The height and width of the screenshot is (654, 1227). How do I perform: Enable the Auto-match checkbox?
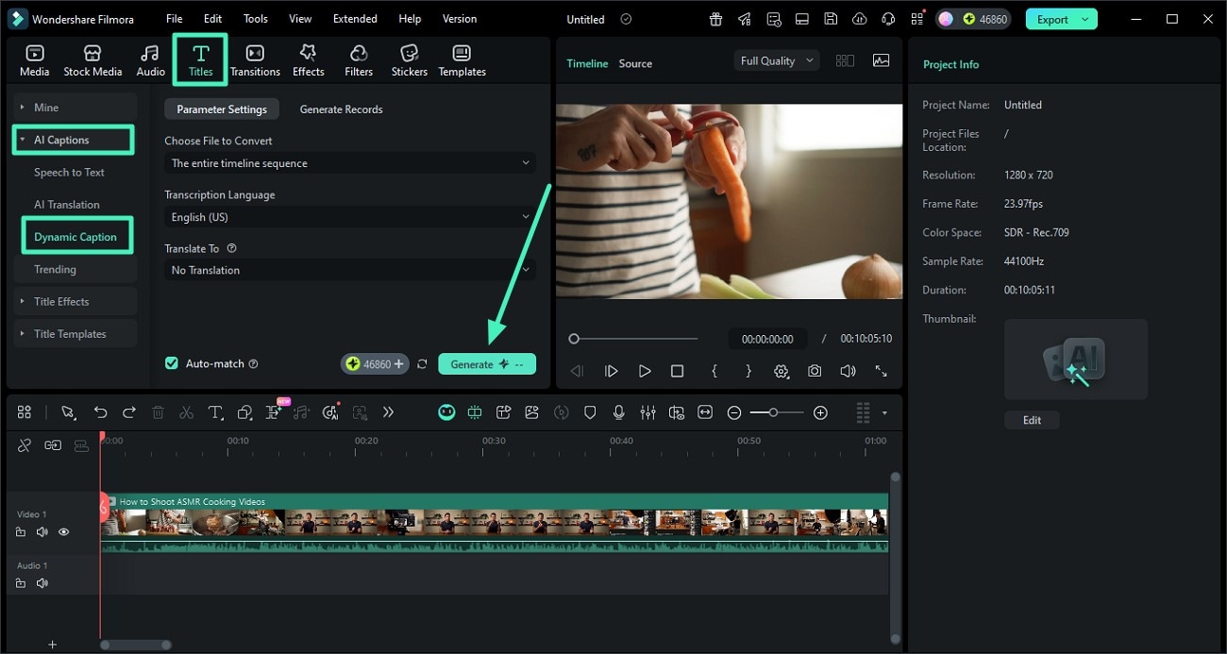click(171, 363)
